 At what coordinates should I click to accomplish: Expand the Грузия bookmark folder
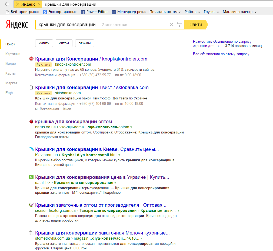point(211,12)
